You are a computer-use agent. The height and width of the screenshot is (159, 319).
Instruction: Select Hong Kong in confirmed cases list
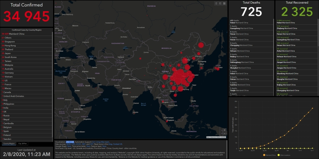(x=26, y=46)
